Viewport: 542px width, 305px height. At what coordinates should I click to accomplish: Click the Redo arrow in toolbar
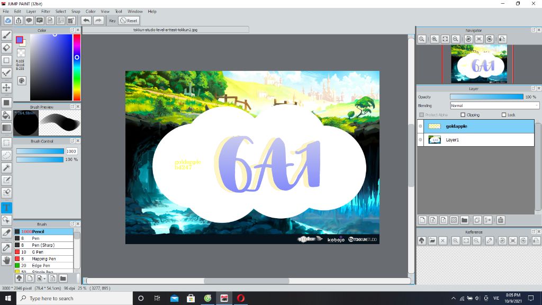pos(98,21)
